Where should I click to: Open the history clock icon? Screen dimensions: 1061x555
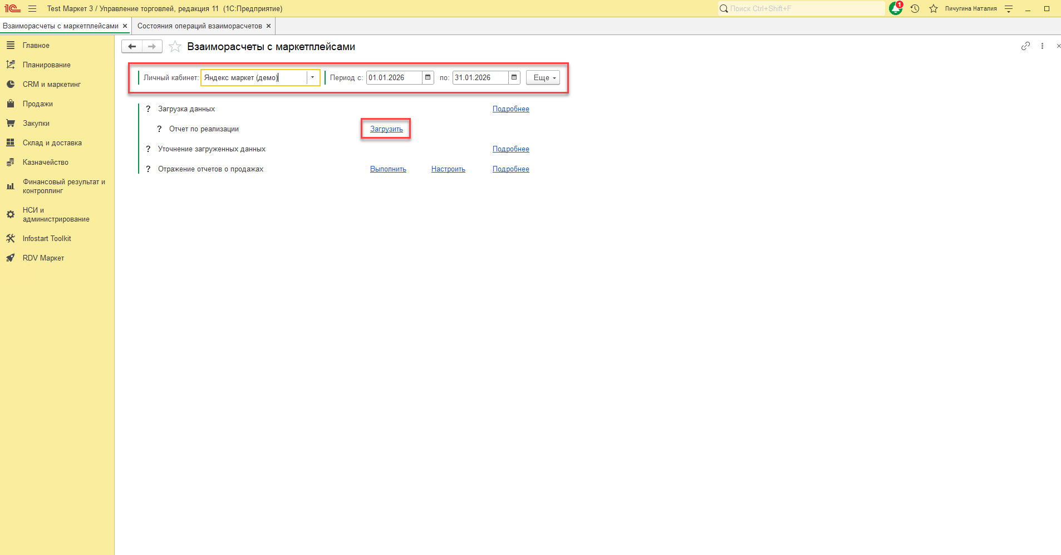pos(915,8)
